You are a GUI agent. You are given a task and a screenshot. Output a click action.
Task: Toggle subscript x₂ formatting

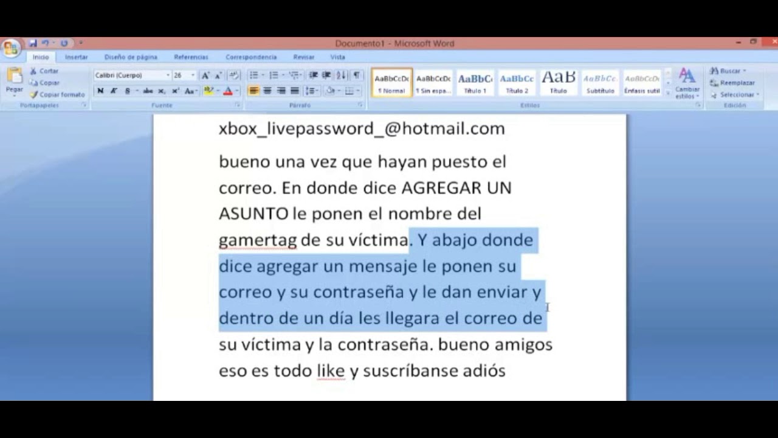[x=162, y=91]
